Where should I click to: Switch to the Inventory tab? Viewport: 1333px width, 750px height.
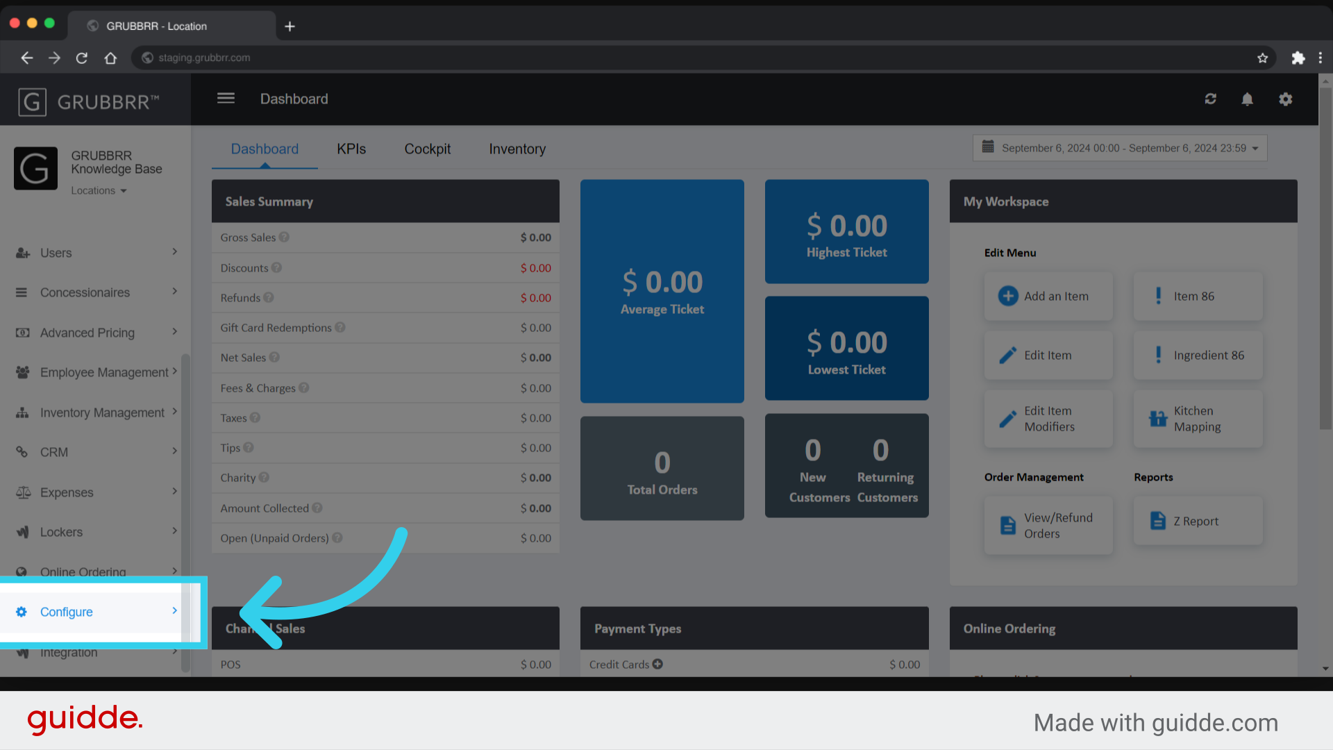(x=517, y=149)
